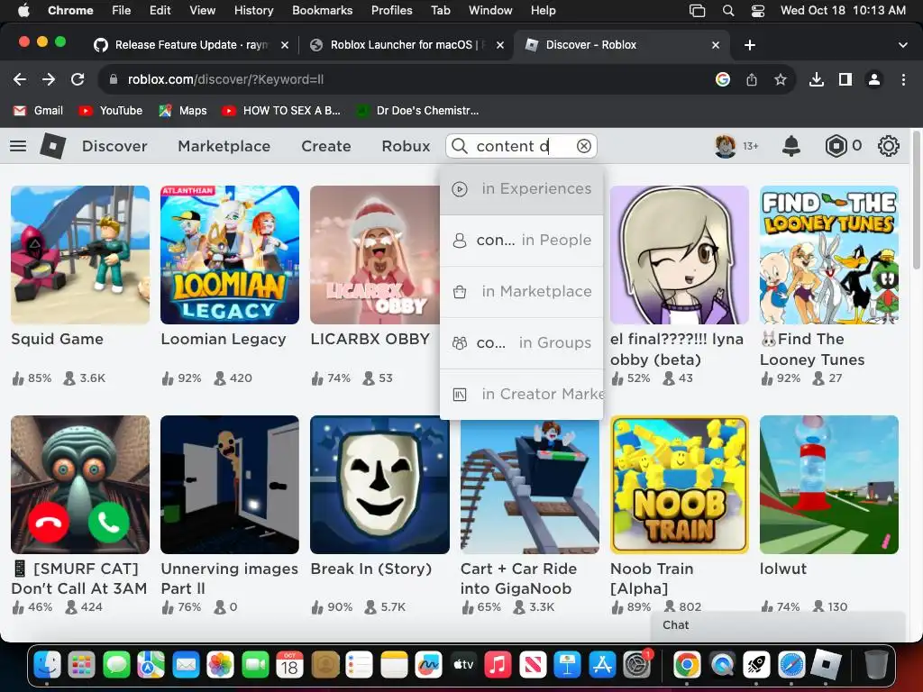This screenshot has width=923, height=692.
Task: Open Dr Doe's Chemistry bookmark
Action: 417,111
